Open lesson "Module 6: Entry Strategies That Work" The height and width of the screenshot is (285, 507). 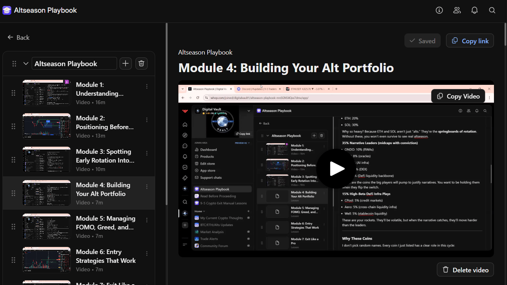point(79,260)
